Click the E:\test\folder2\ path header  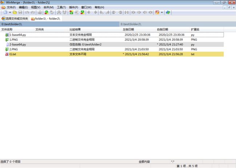(178, 24)
